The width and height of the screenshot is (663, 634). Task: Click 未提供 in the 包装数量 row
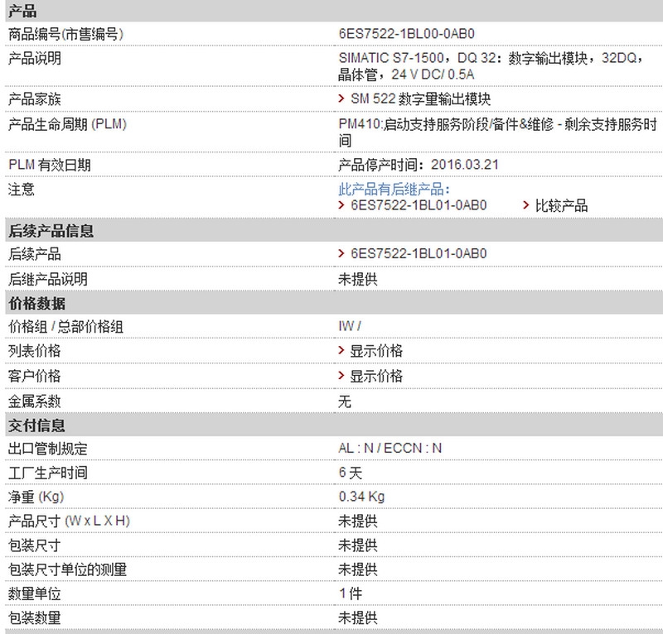(x=358, y=618)
